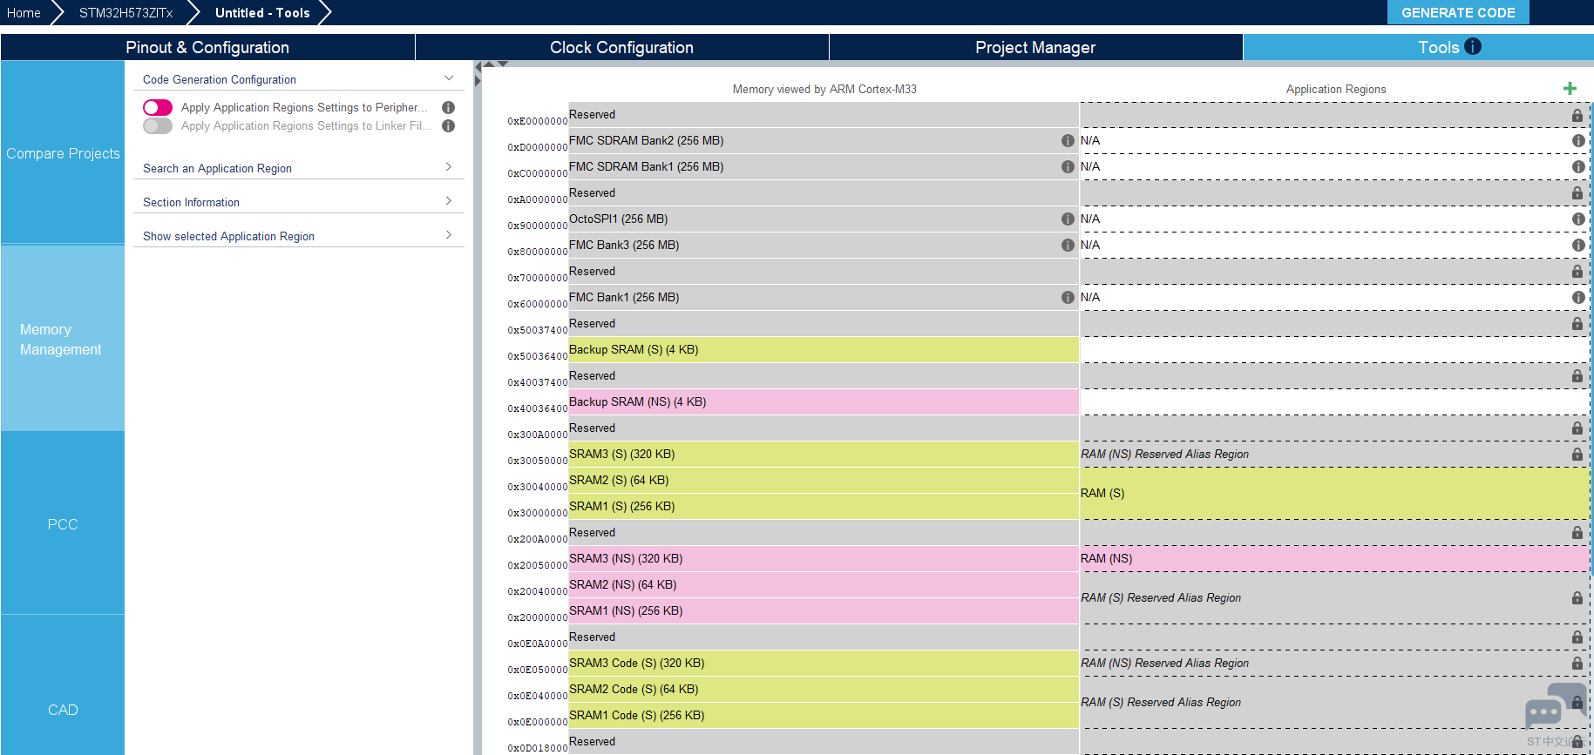The width and height of the screenshot is (1594, 755).
Task: Select the yellow RAM (S) application region
Action: pos(1335,493)
